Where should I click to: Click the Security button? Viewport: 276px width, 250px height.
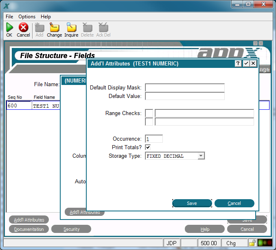click(71, 229)
